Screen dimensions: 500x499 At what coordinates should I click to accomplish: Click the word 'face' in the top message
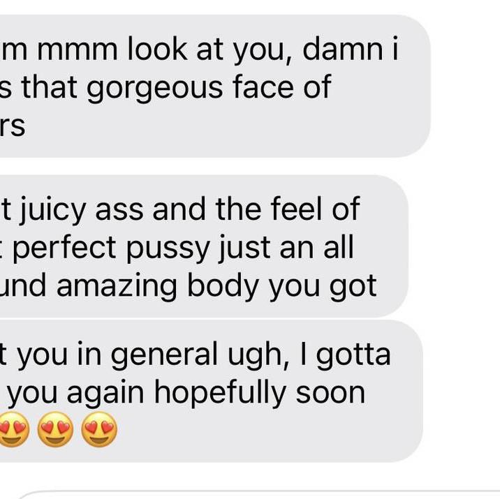tap(263, 86)
